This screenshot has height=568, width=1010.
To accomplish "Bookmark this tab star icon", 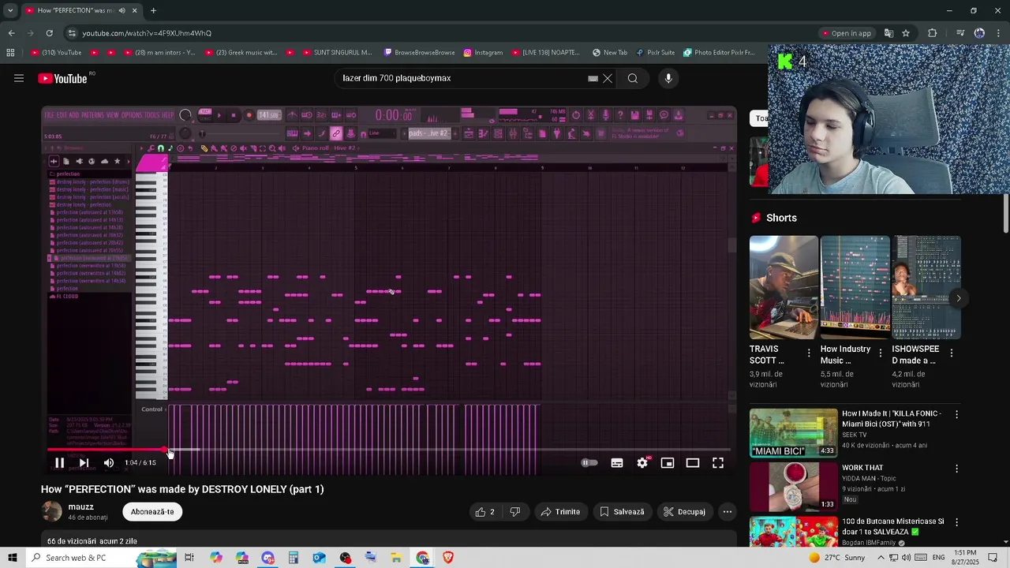I will click(x=906, y=33).
